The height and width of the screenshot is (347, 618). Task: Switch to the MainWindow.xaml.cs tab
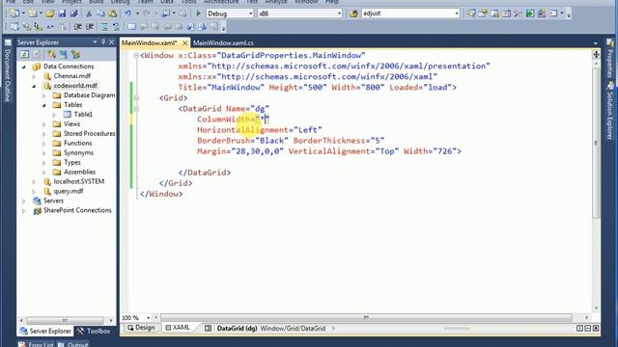[x=223, y=42]
